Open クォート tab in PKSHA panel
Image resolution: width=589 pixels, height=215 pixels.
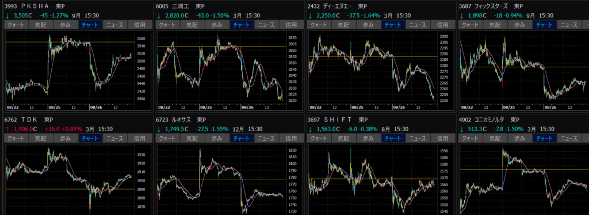tap(16, 25)
